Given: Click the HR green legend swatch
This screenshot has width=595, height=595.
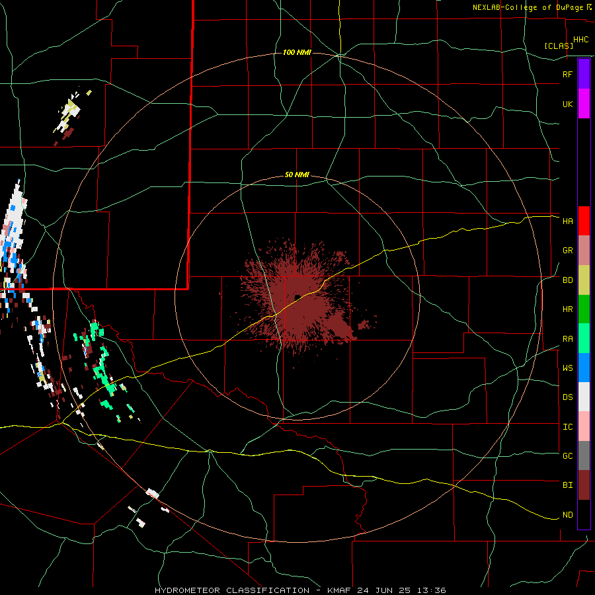Looking at the screenshot, I should (584, 309).
